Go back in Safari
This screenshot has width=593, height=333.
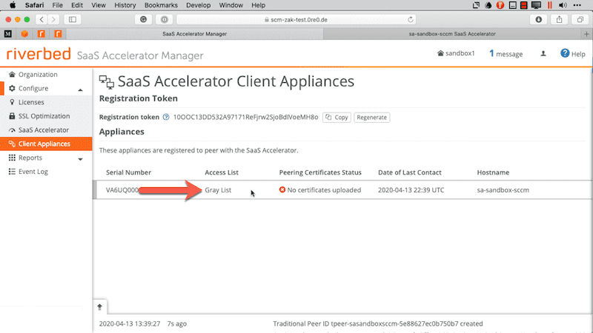(42, 19)
